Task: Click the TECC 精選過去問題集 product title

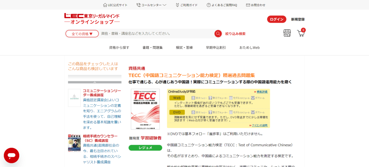Action: (x=192, y=75)
